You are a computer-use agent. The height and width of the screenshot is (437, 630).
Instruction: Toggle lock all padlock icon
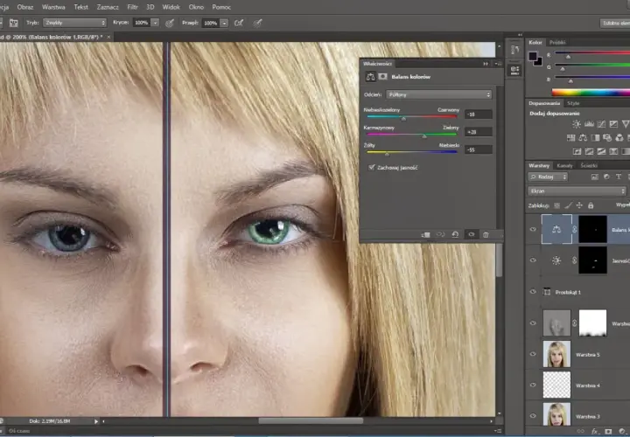point(591,205)
